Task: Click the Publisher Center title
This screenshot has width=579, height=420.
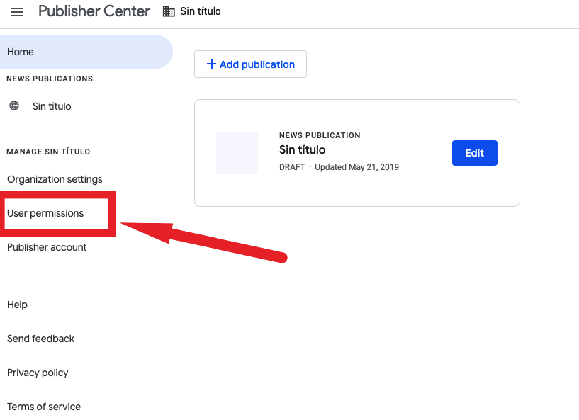Action: pos(94,11)
